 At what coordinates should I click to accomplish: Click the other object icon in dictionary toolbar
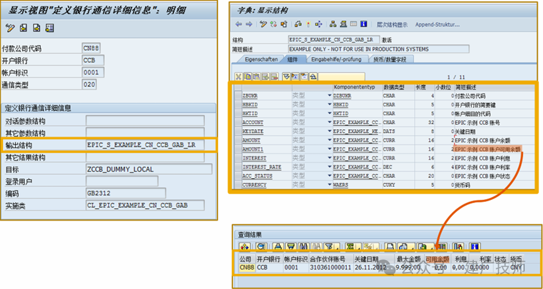[284, 24]
